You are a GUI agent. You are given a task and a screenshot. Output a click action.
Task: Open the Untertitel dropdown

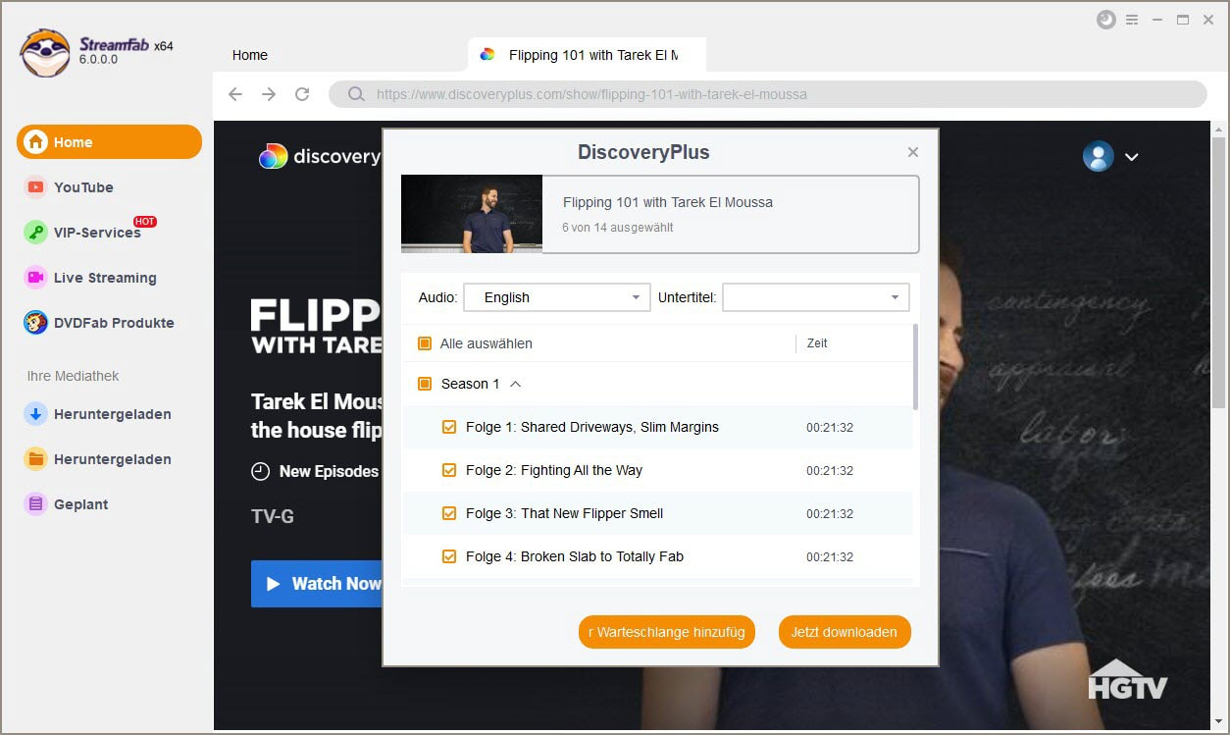click(x=816, y=297)
